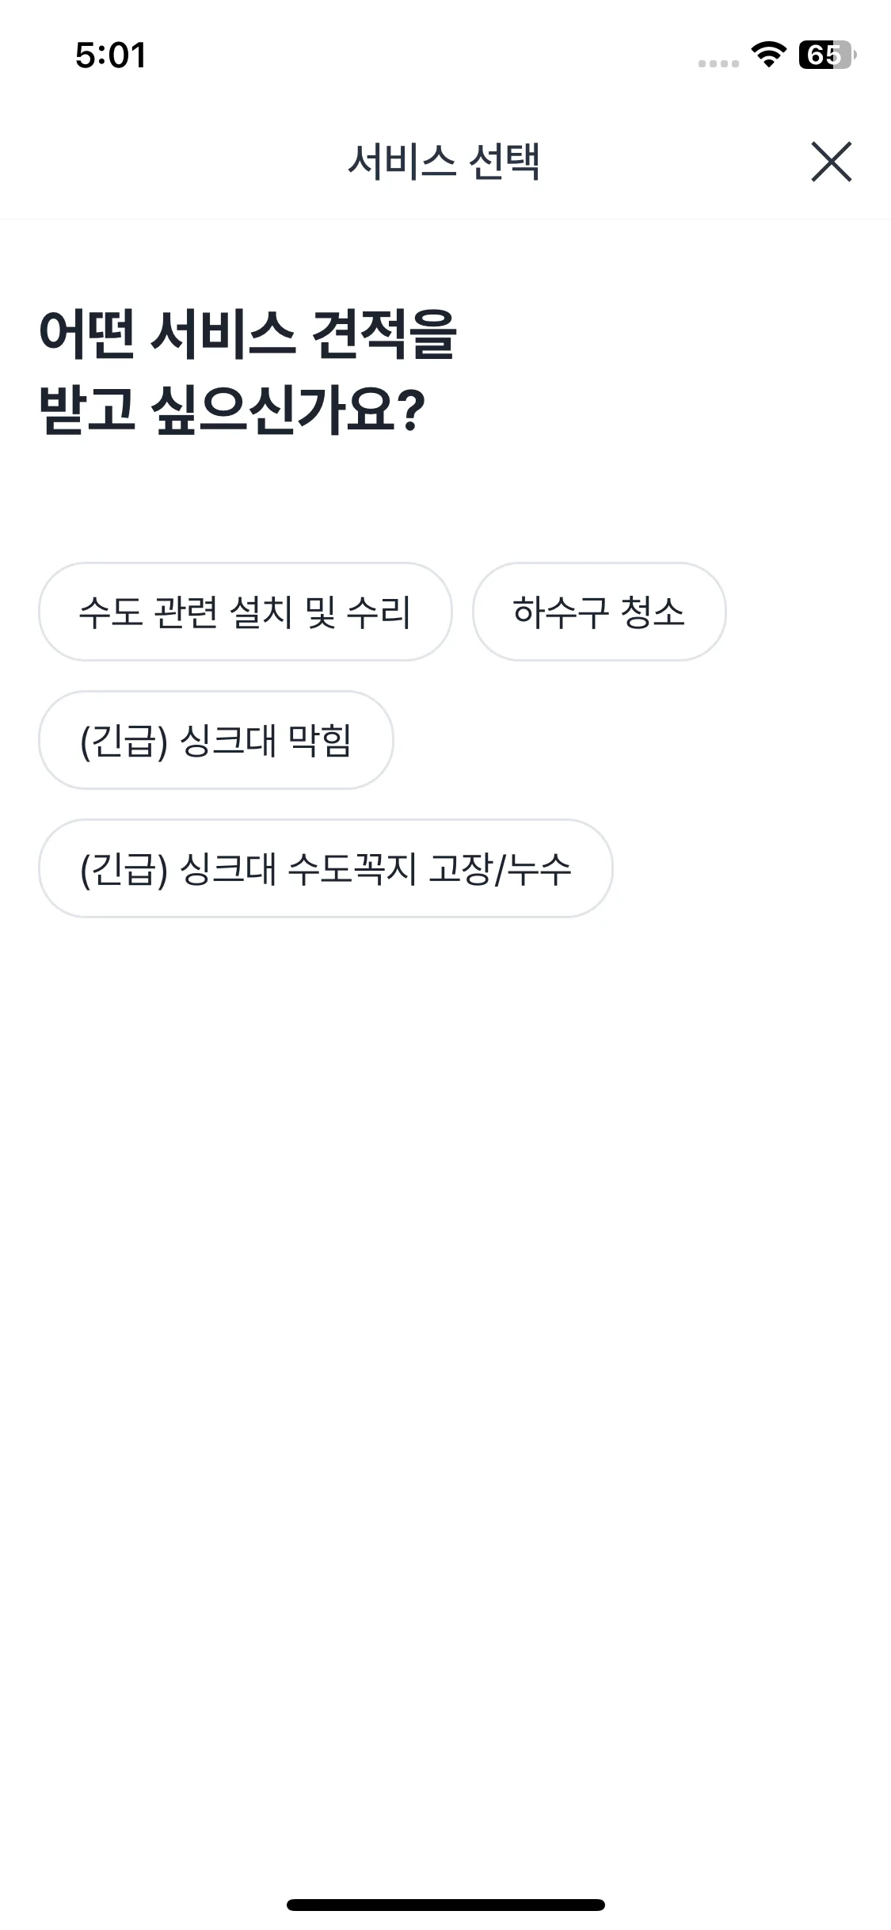Image resolution: width=891 pixels, height=1930 pixels.
Task: Select (긴급) 싱크대 수도꼭지 고장/누수 chip
Action: 326,868
